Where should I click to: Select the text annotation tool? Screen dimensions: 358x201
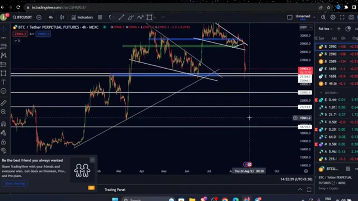point(3,82)
